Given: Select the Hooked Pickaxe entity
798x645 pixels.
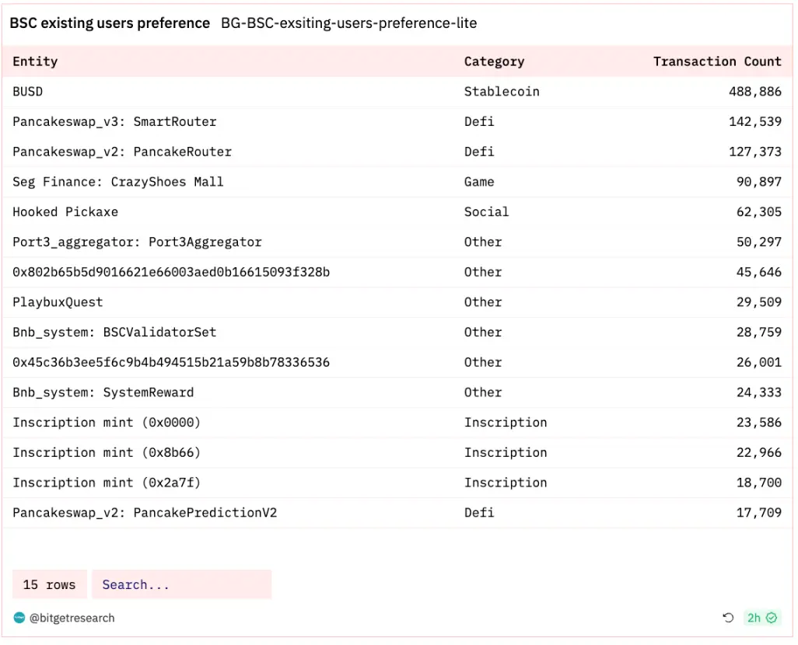Looking at the screenshot, I should (65, 211).
